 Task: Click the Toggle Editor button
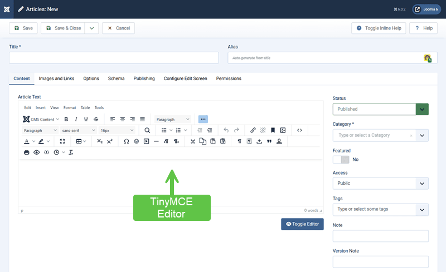click(302, 224)
